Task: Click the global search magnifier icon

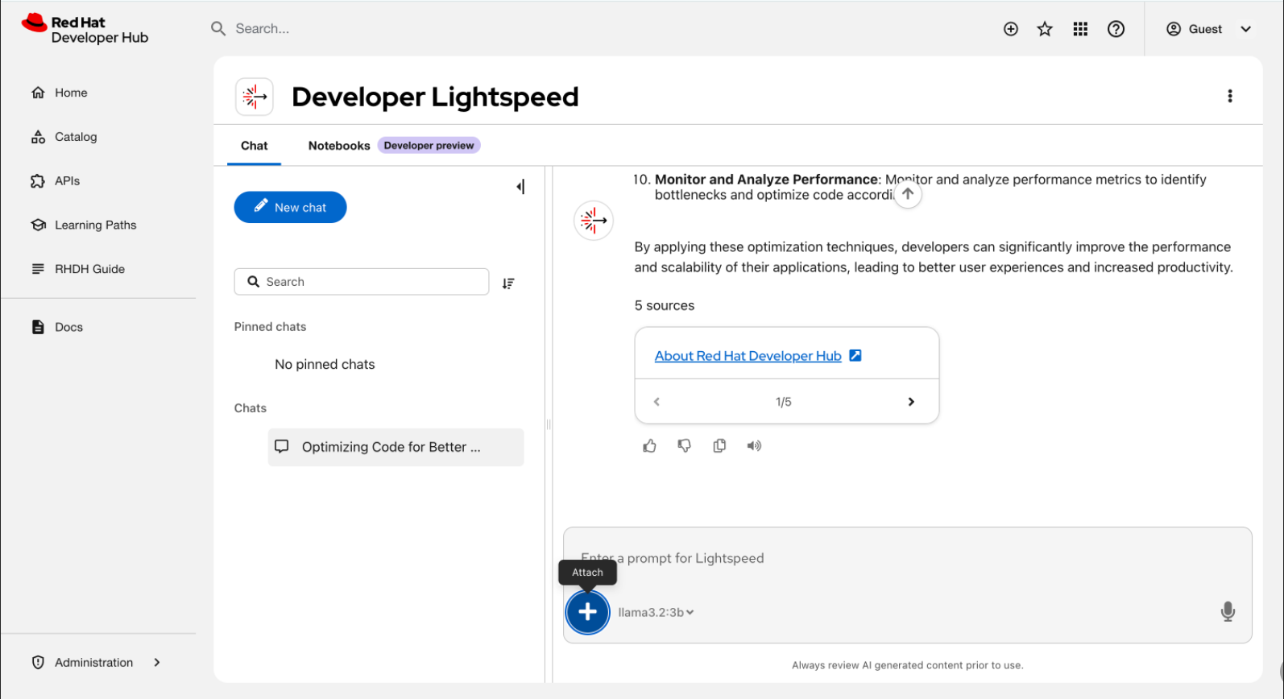Action: click(x=218, y=29)
